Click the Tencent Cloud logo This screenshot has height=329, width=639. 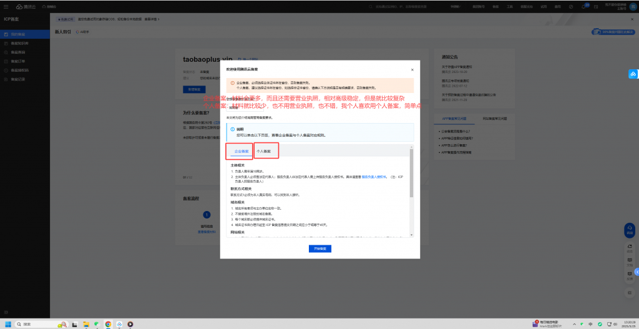26,6
